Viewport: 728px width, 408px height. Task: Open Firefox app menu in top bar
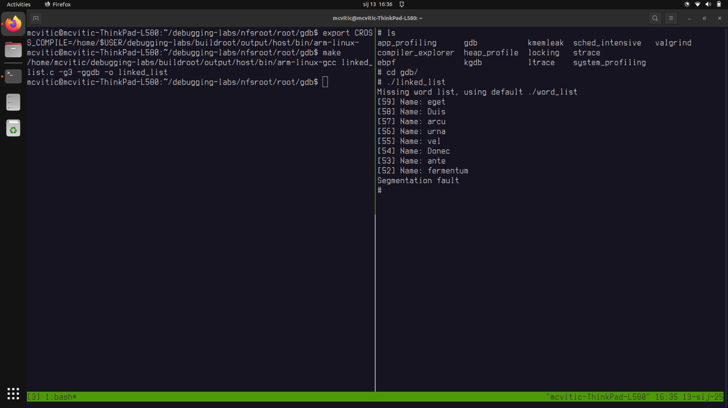click(58, 4)
